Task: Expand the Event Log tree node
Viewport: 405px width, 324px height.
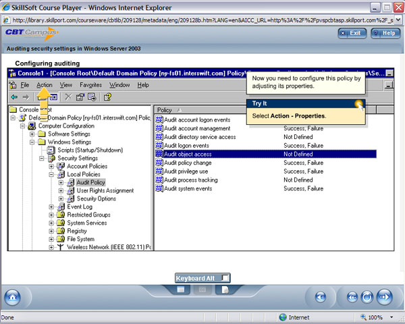Action: [52, 207]
